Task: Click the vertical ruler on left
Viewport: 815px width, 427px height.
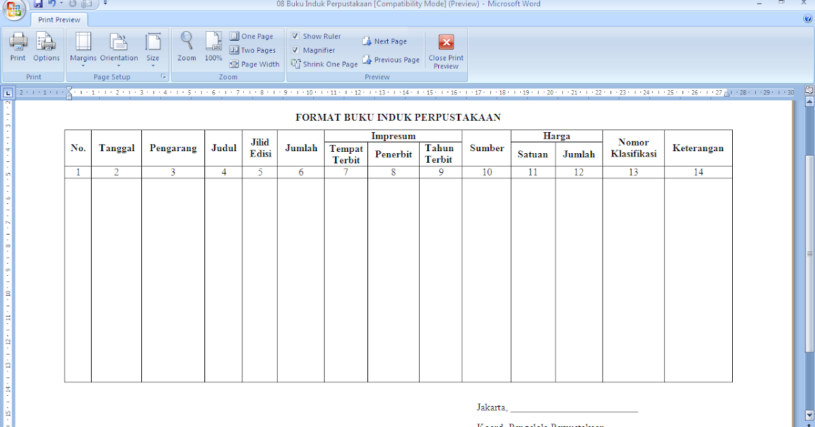Action: point(7,263)
